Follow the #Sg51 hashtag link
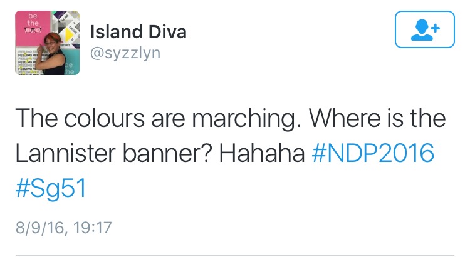 tap(50, 188)
